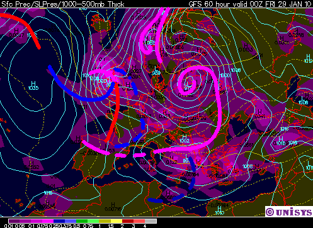The image size is (313, 228).
Task: Click the 1002 pressure label on map
Action: [x=185, y=141]
